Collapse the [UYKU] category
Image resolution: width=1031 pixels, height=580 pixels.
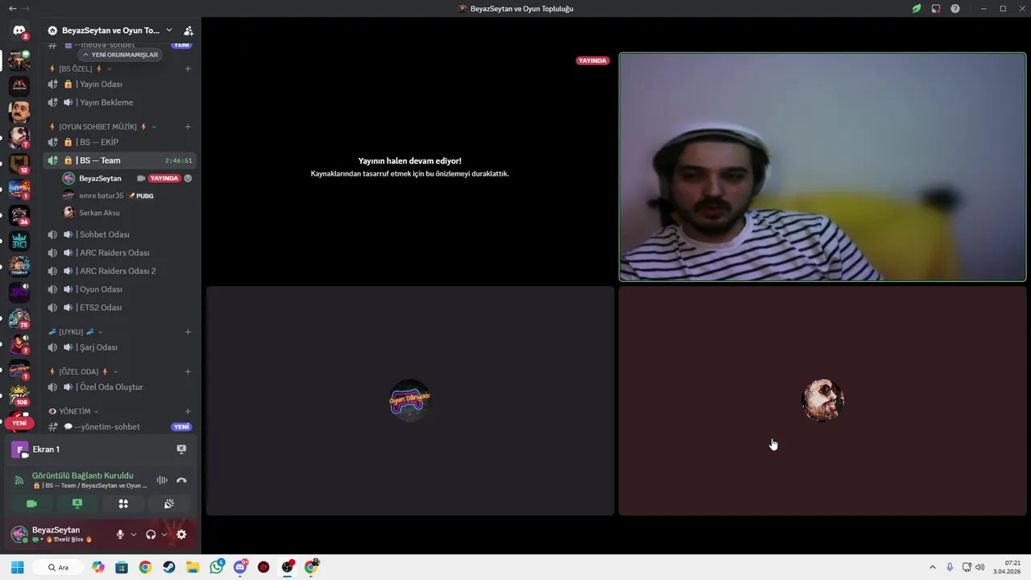click(76, 332)
